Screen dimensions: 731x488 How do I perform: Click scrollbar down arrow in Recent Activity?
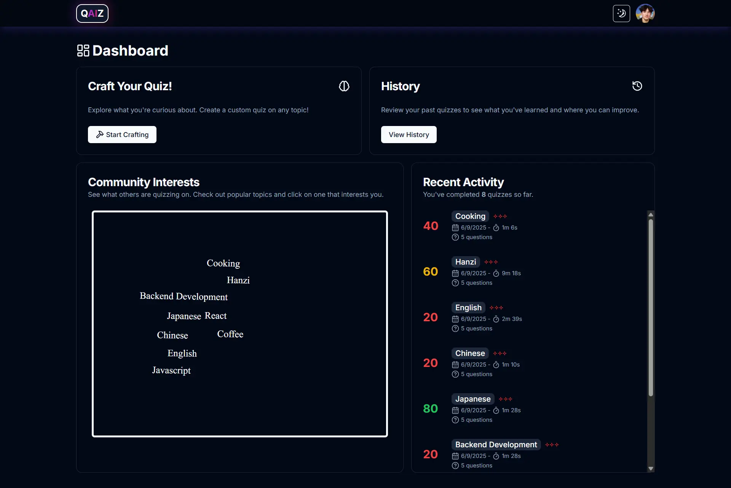[651, 469]
